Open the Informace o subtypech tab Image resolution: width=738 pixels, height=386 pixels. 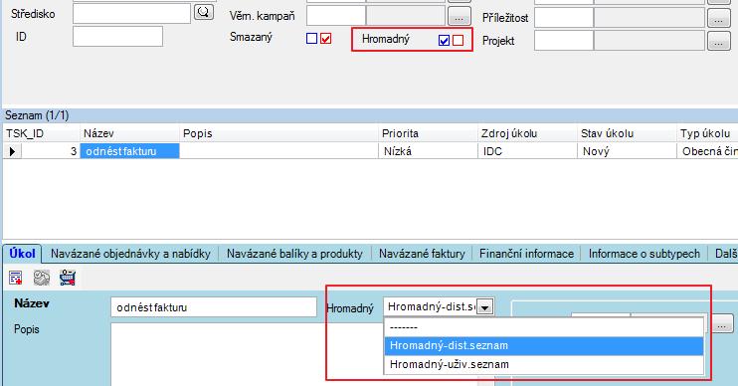tap(645, 255)
